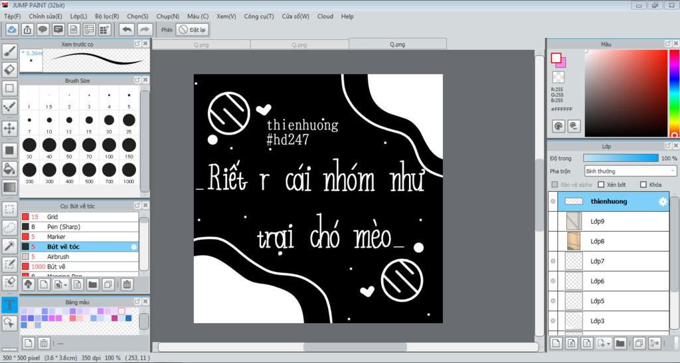Select the Bucket fill tool
680x363 pixels.
pos(9,169)
